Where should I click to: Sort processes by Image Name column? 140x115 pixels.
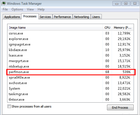click(55, 28)
